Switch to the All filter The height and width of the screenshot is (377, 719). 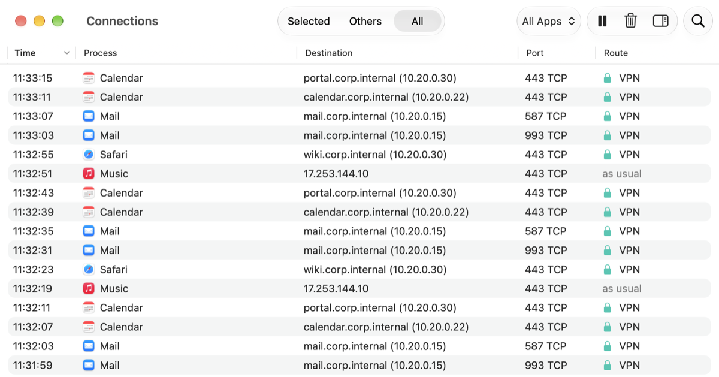417,21
